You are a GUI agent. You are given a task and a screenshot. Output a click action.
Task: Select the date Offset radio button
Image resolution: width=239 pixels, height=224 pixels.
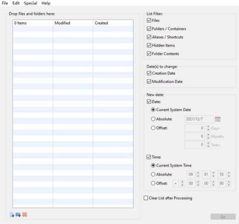(153, 128)
